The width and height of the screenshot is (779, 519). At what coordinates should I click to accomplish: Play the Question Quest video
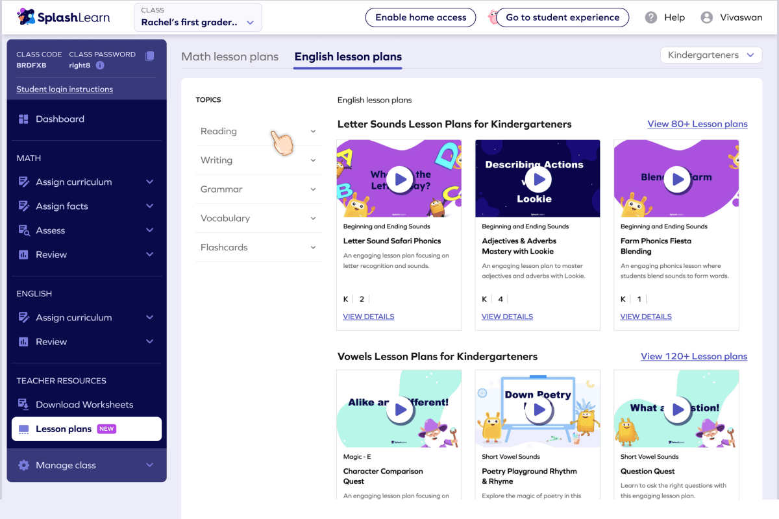pyautogui.click(x=676, y=409)
